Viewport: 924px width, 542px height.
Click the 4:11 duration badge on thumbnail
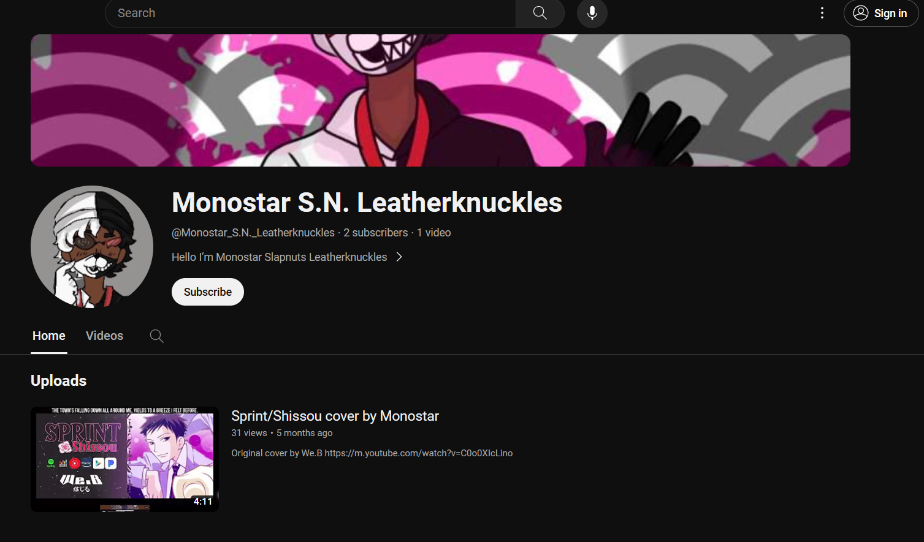point(203,502)
